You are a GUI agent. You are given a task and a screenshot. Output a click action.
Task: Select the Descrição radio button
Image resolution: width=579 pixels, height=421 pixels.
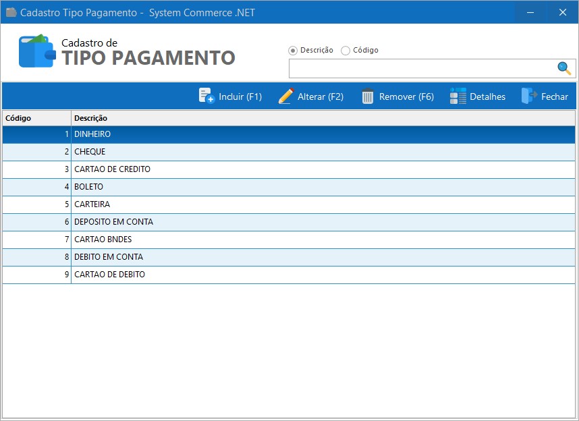coord(294,50)
